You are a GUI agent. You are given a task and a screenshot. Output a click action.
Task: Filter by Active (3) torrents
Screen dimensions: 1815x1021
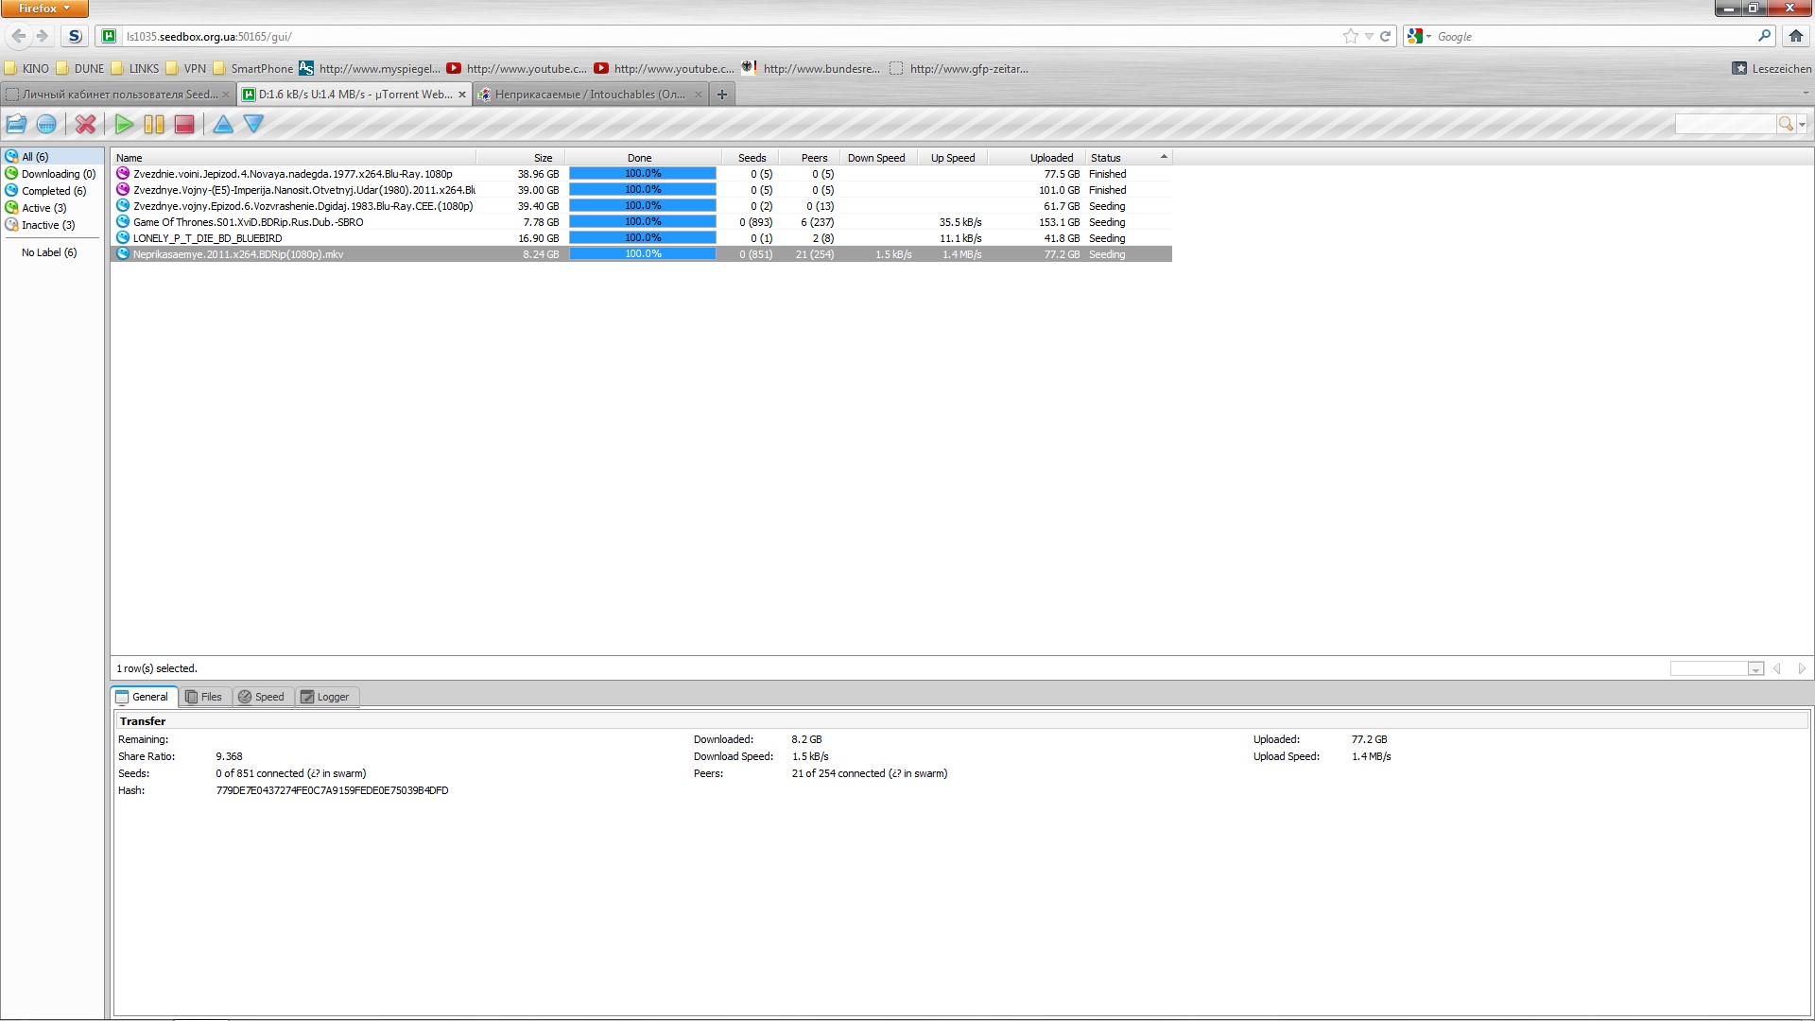pos(43,208)
